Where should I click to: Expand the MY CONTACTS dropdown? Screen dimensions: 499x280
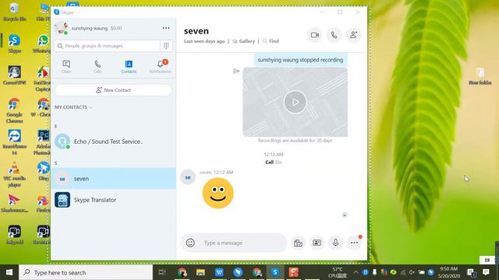[x=73, y=107]
